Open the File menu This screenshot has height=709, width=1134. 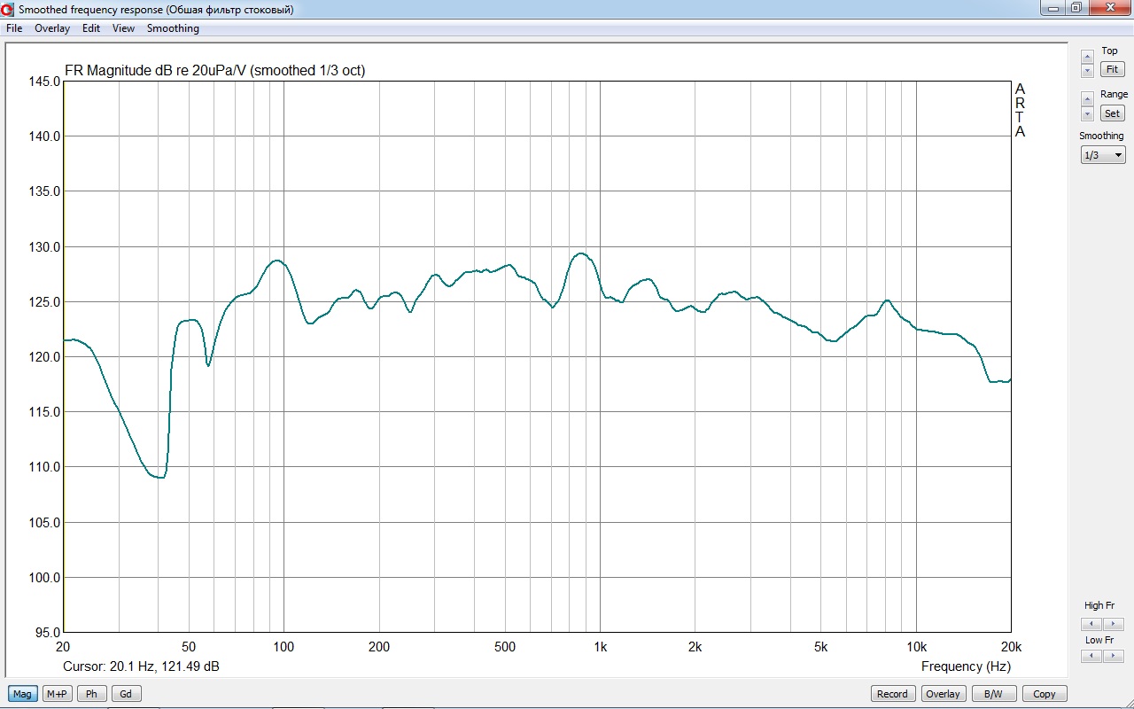pos(14,28)
